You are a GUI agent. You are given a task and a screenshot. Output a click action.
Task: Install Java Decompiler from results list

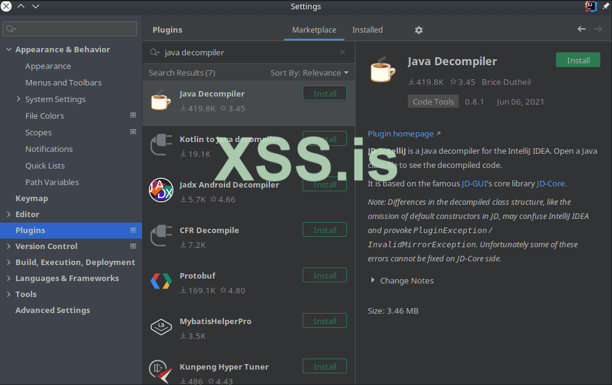coord(325,93)
